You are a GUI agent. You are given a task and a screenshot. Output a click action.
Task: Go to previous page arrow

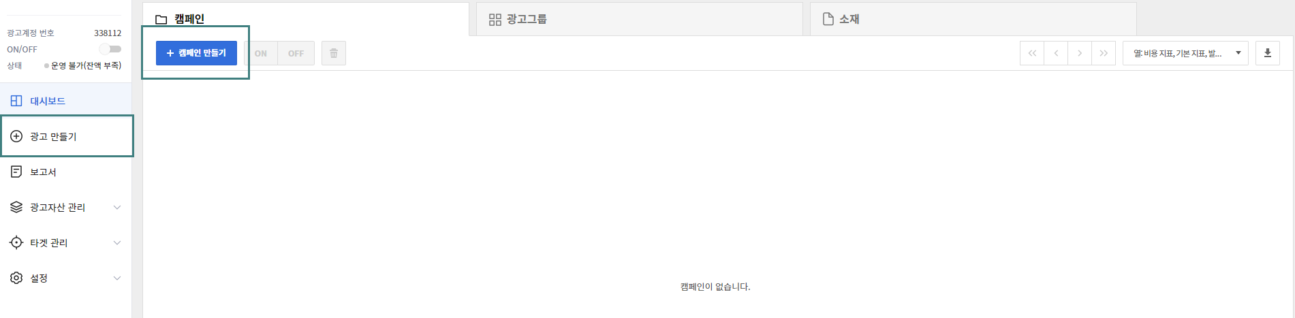1056,53
